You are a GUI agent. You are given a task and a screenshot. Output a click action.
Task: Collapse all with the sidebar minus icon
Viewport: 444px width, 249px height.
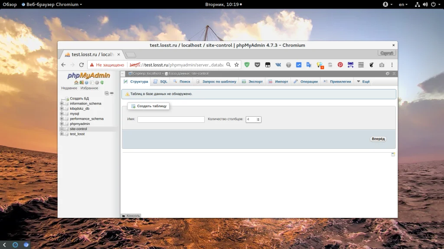(107, 93)
